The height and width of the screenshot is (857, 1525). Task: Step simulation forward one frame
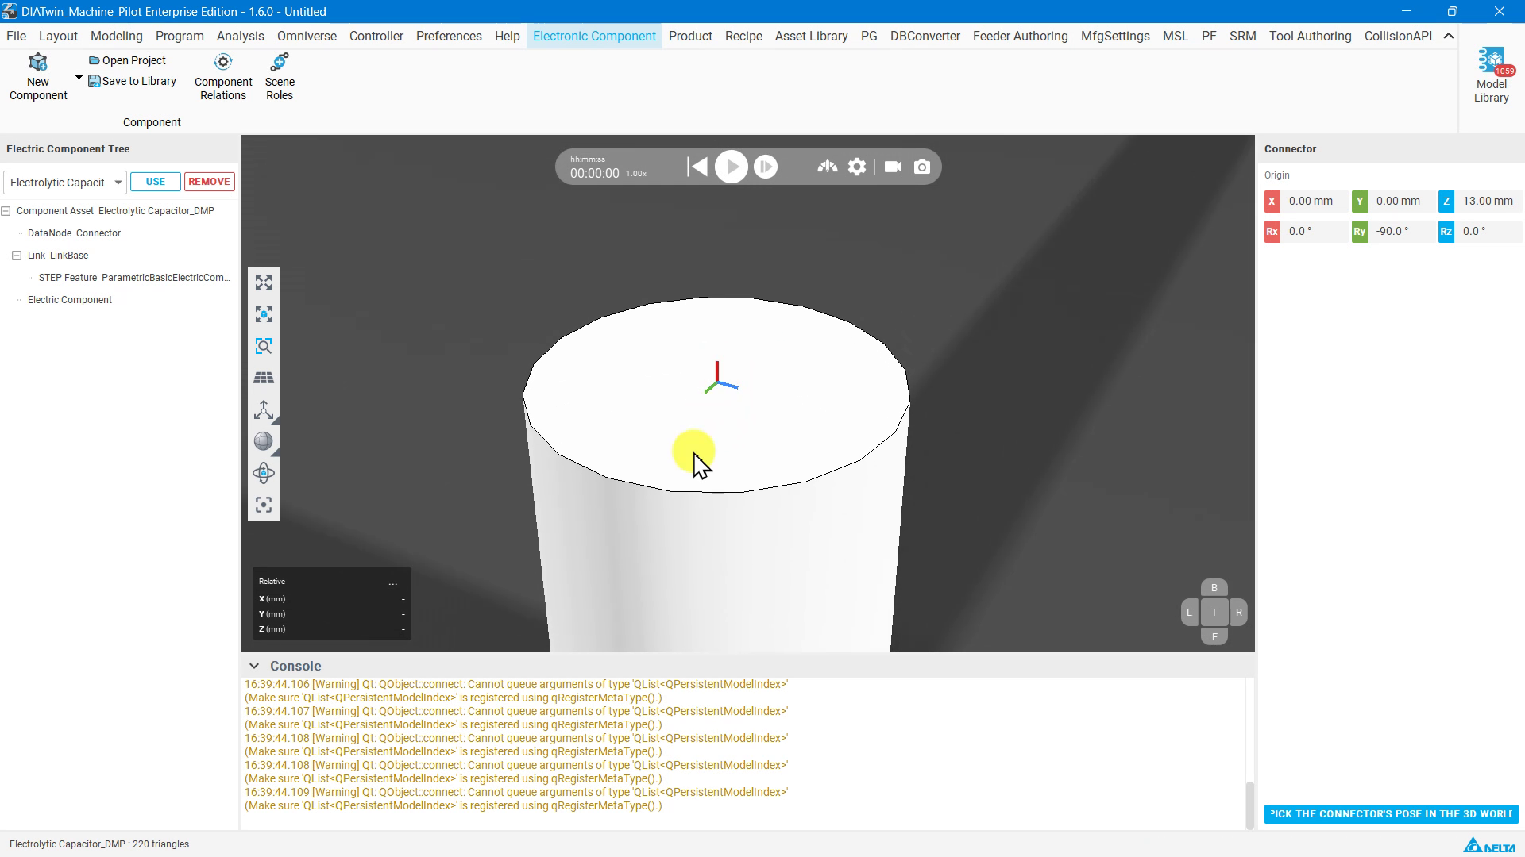pyautogui.click(x=766, y=167)
